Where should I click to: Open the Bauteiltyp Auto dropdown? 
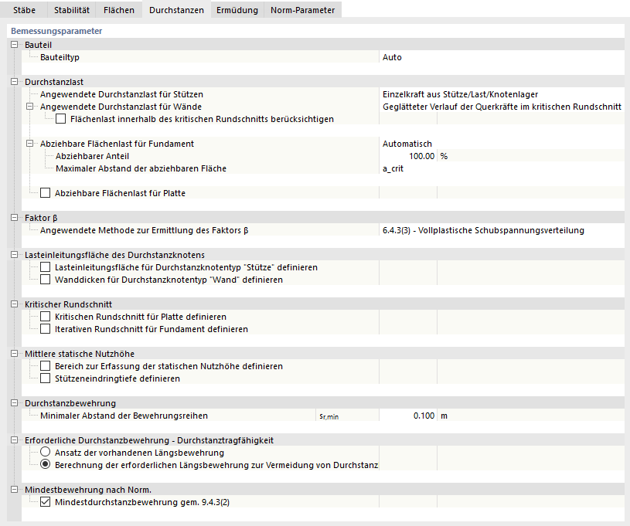501,57
